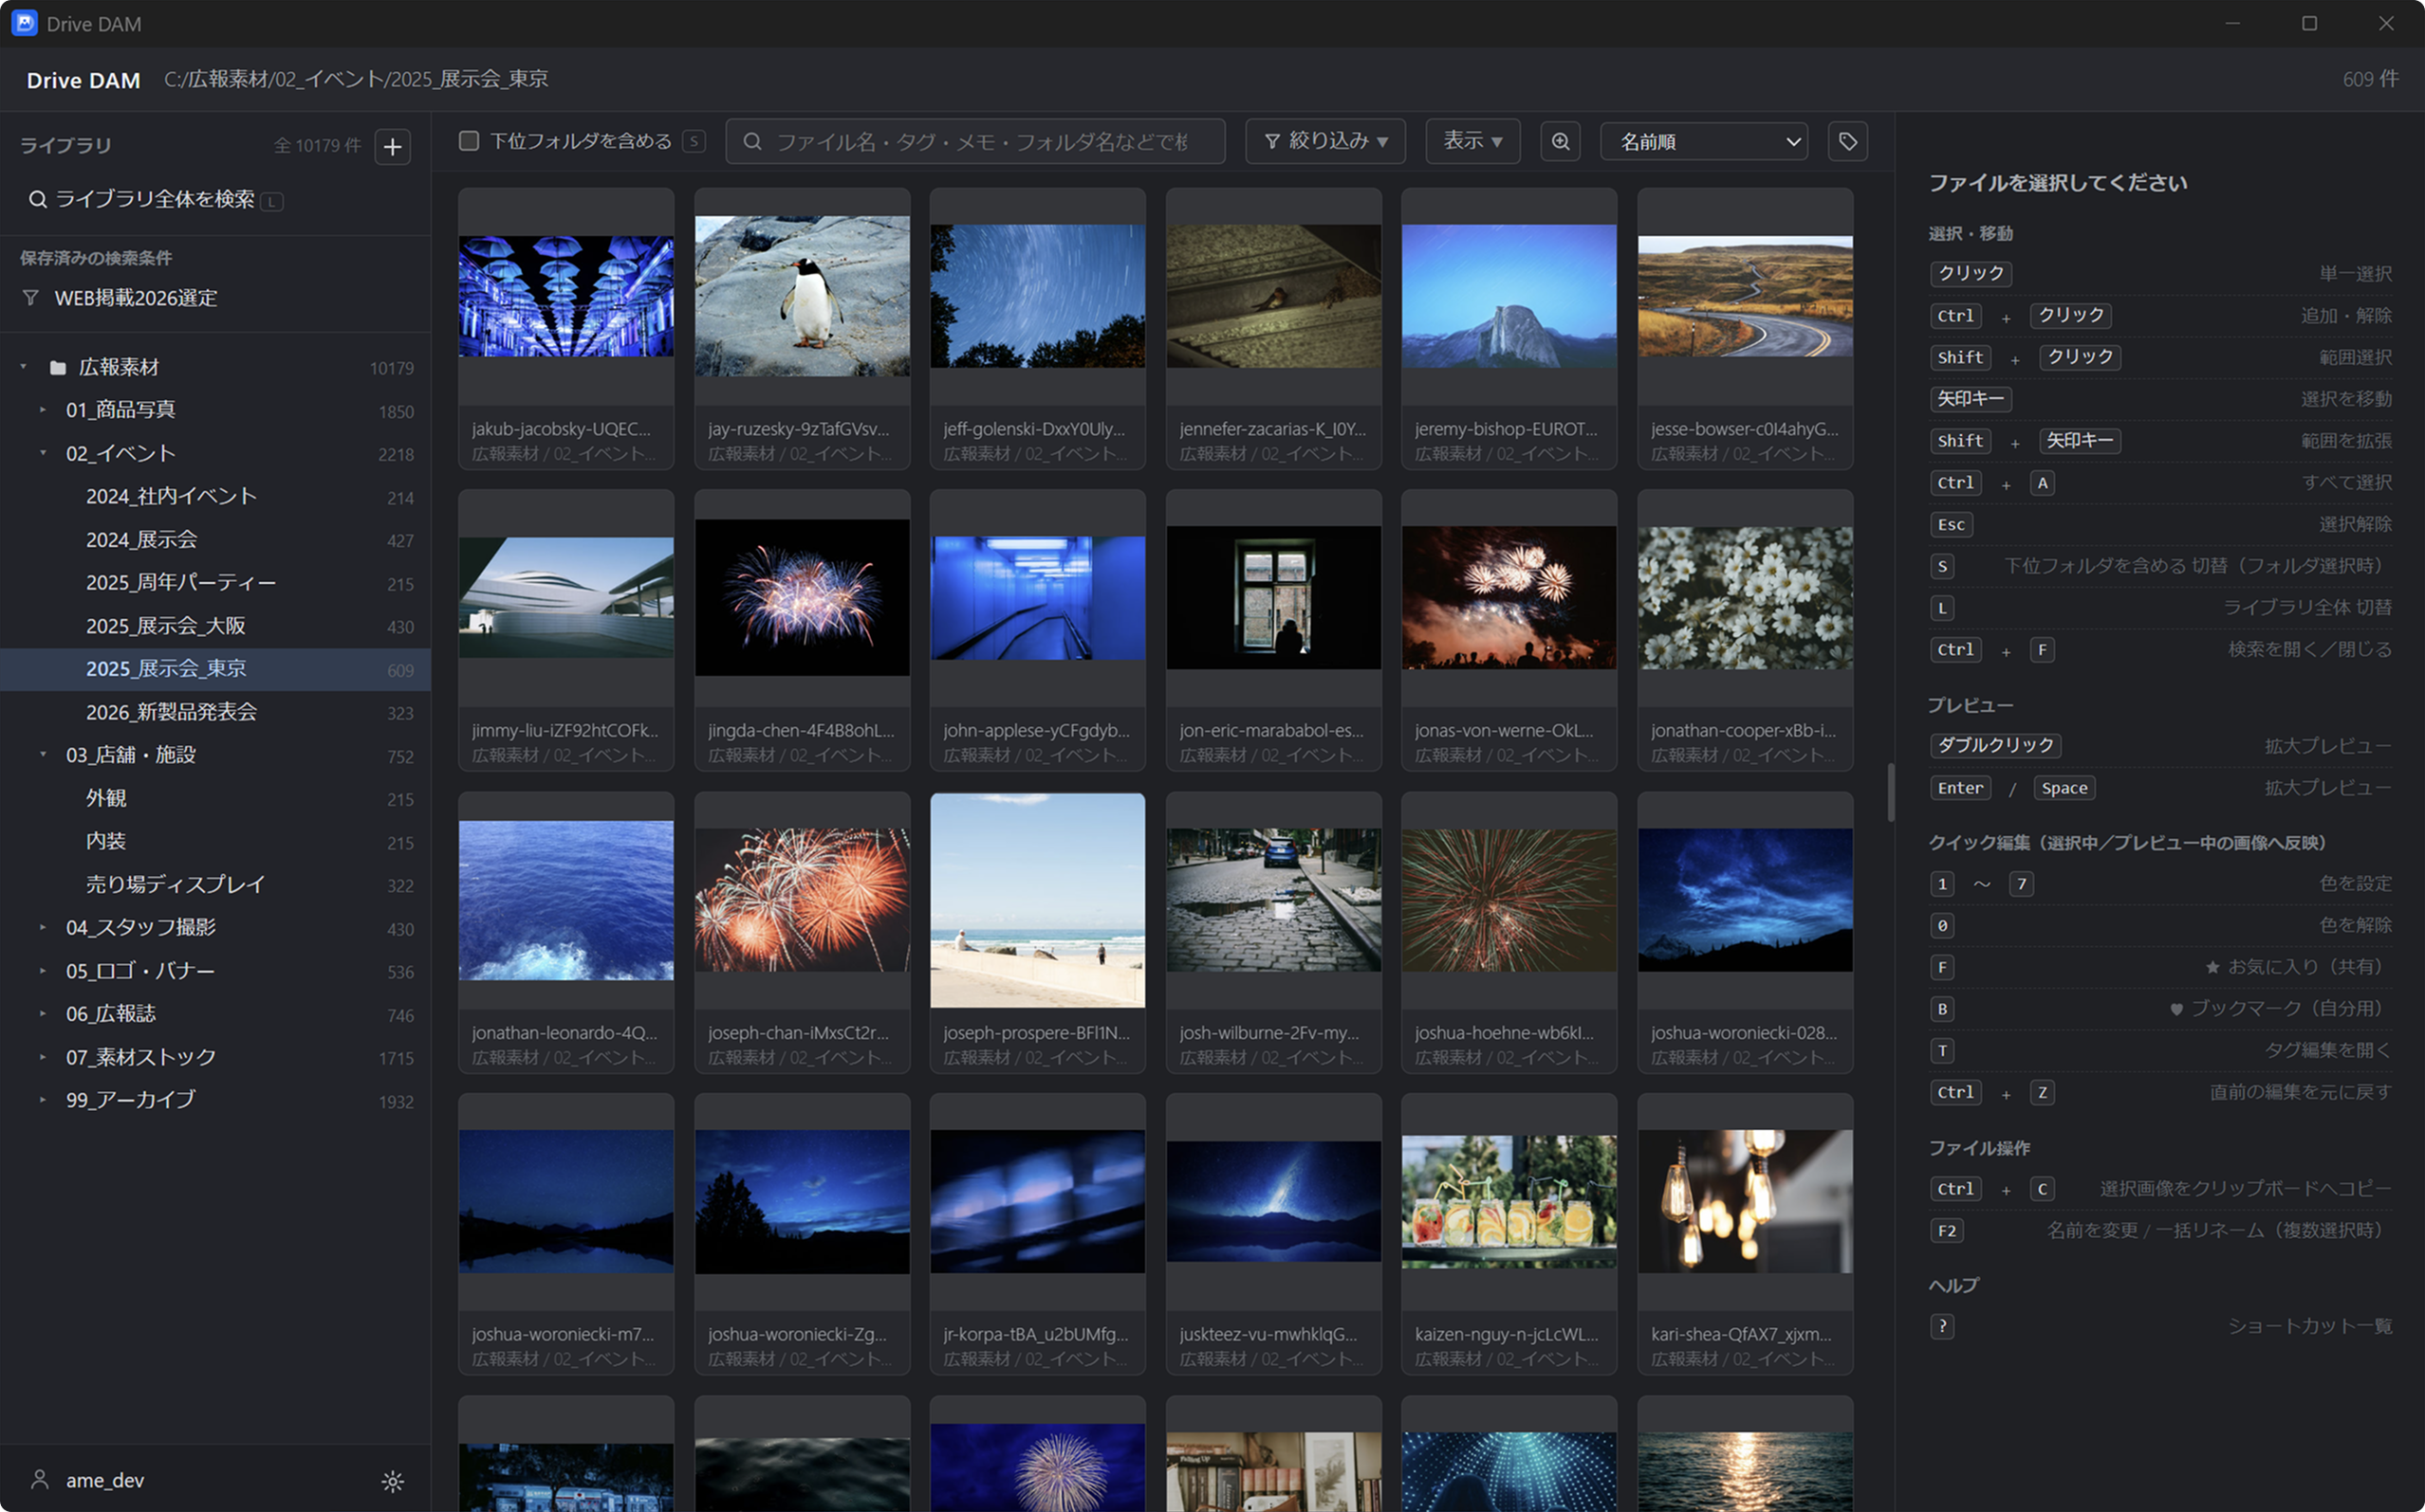Click file name john-applese-yCFgdyb...

click(x=1037, y=731)
